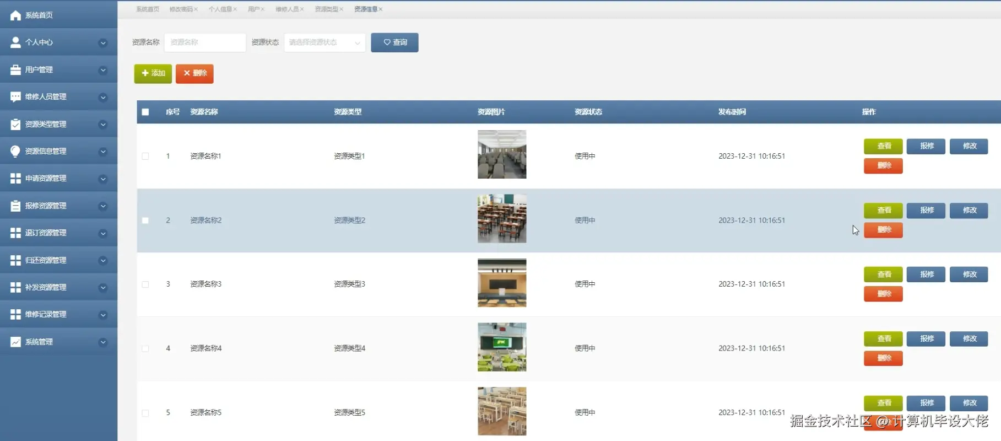The image size is (1001, 441).
Task: Close the 资源类型 tab using its X
Action: 341,9
